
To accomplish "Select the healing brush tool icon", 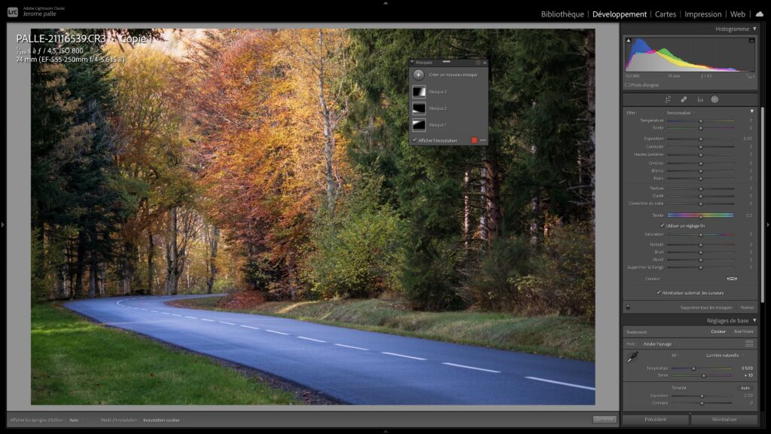I will [684, 99].
